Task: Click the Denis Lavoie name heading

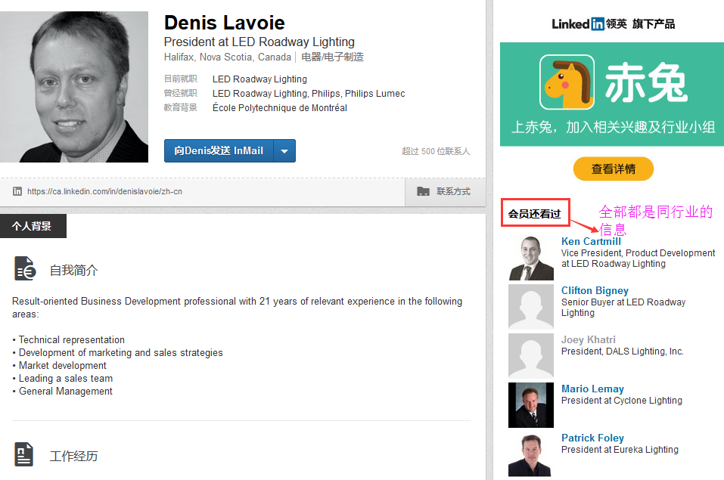Action: click(225, 23)
